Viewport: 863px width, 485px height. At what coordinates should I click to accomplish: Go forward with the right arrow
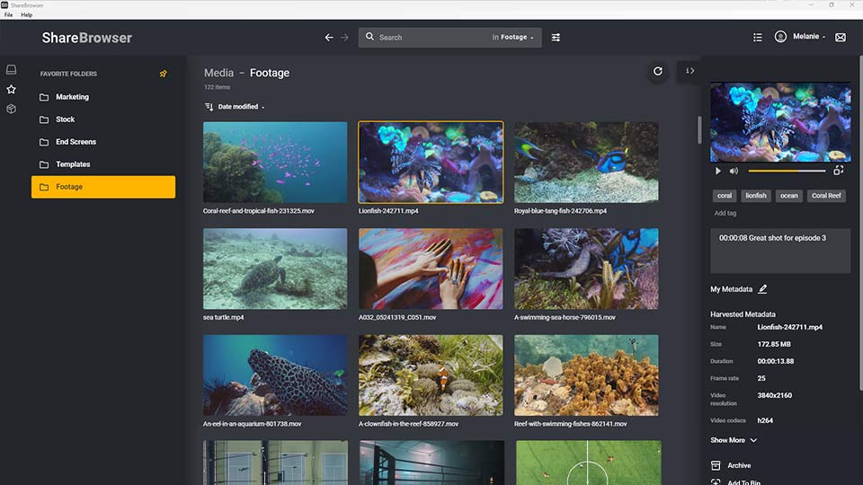pos(344,38)
